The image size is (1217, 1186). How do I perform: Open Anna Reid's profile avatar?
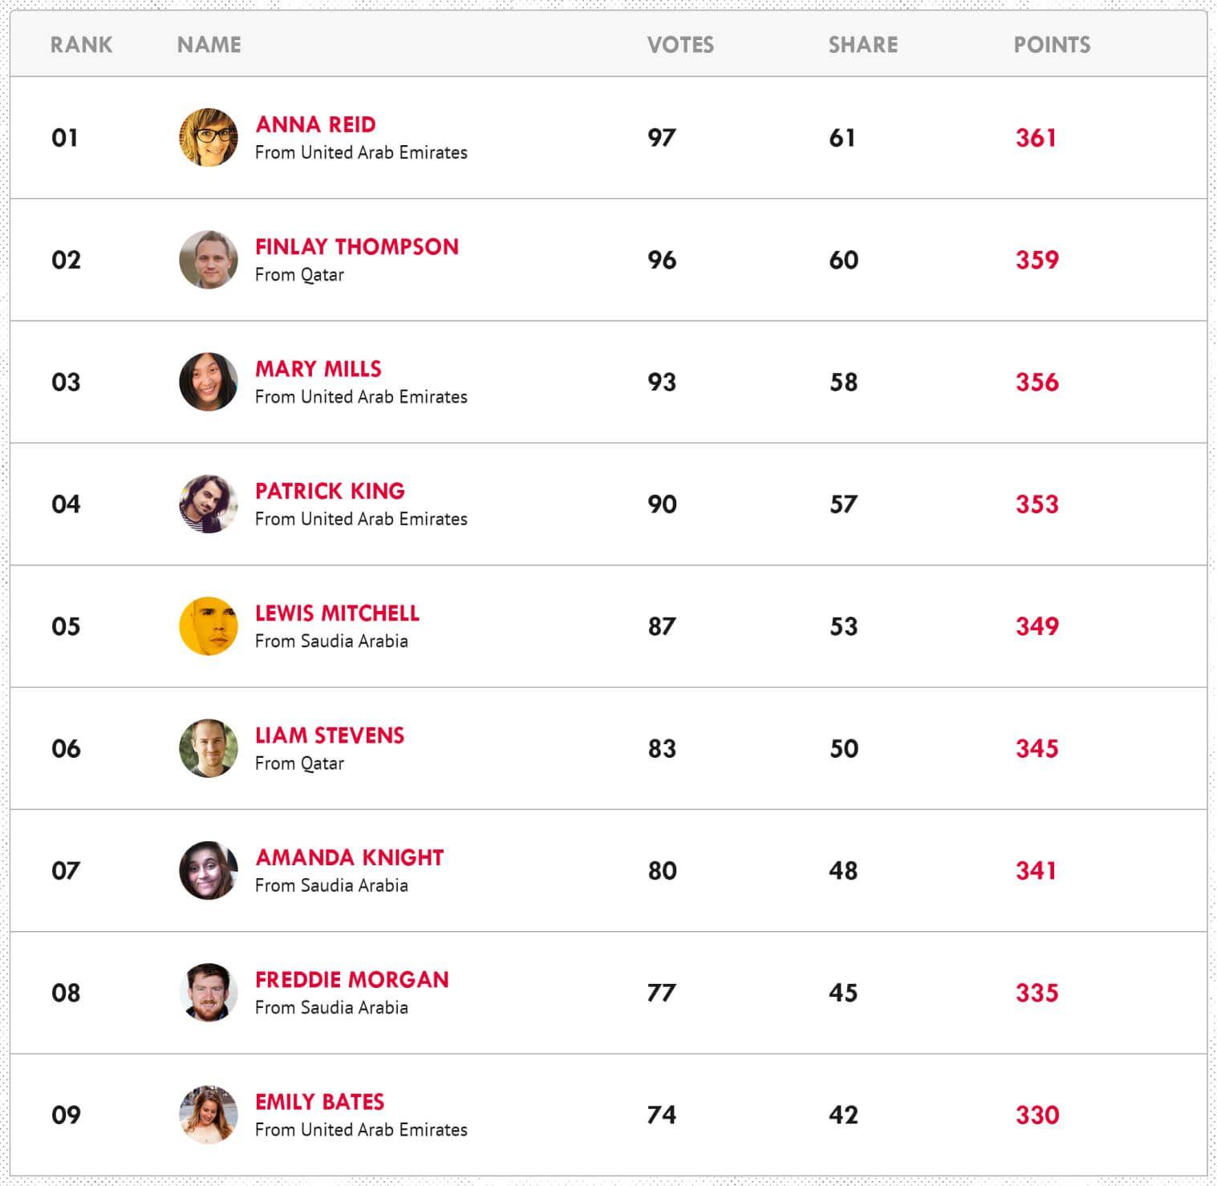[x=209, y=138]
